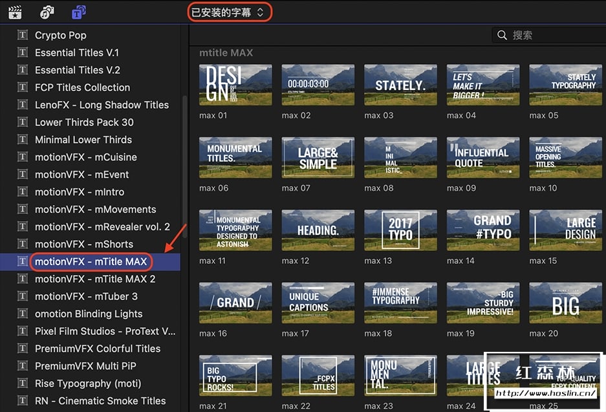
Task: Select max 08 Minimalistic thumbnail
Action: click(x=400, y=157)
